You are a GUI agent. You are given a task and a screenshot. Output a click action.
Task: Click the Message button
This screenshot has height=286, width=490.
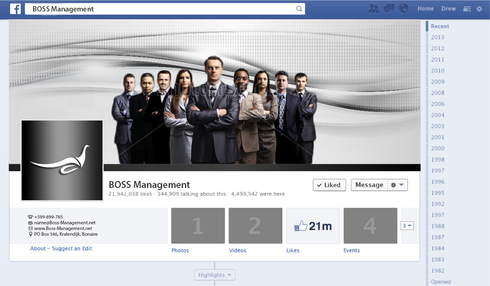point(369,185)
